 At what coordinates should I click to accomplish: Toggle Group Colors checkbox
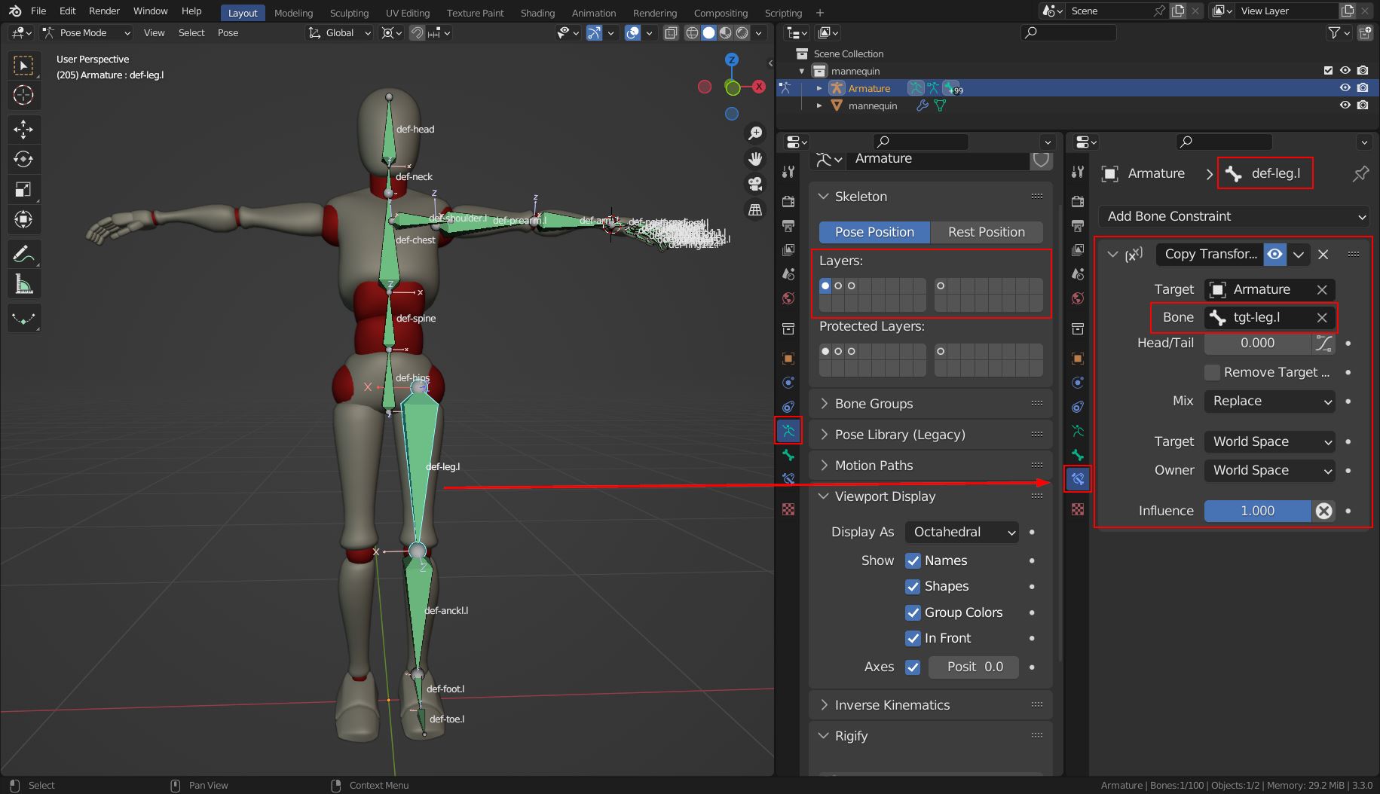coord(913,612)
